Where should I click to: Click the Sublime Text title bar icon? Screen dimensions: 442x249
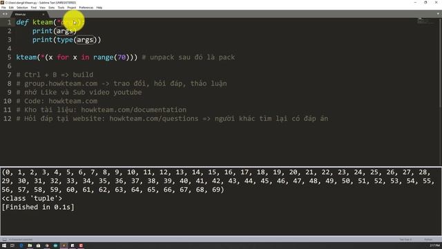click(x=2, y=3)
